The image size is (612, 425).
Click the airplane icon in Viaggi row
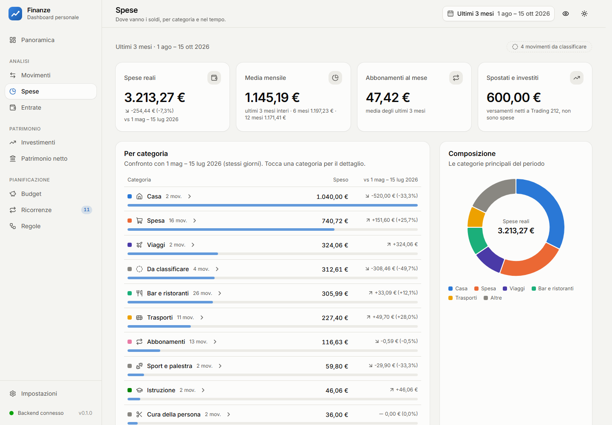139,245
